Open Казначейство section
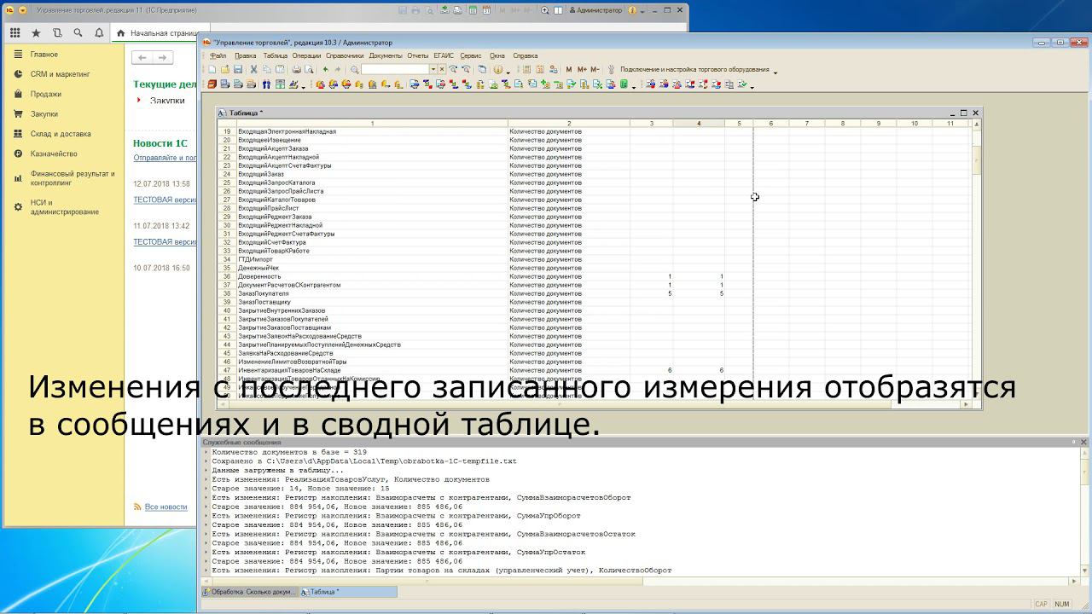 click(54, 153)
